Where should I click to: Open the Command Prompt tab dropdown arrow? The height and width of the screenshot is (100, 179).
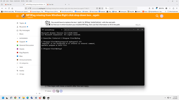[x=68, y=30]
